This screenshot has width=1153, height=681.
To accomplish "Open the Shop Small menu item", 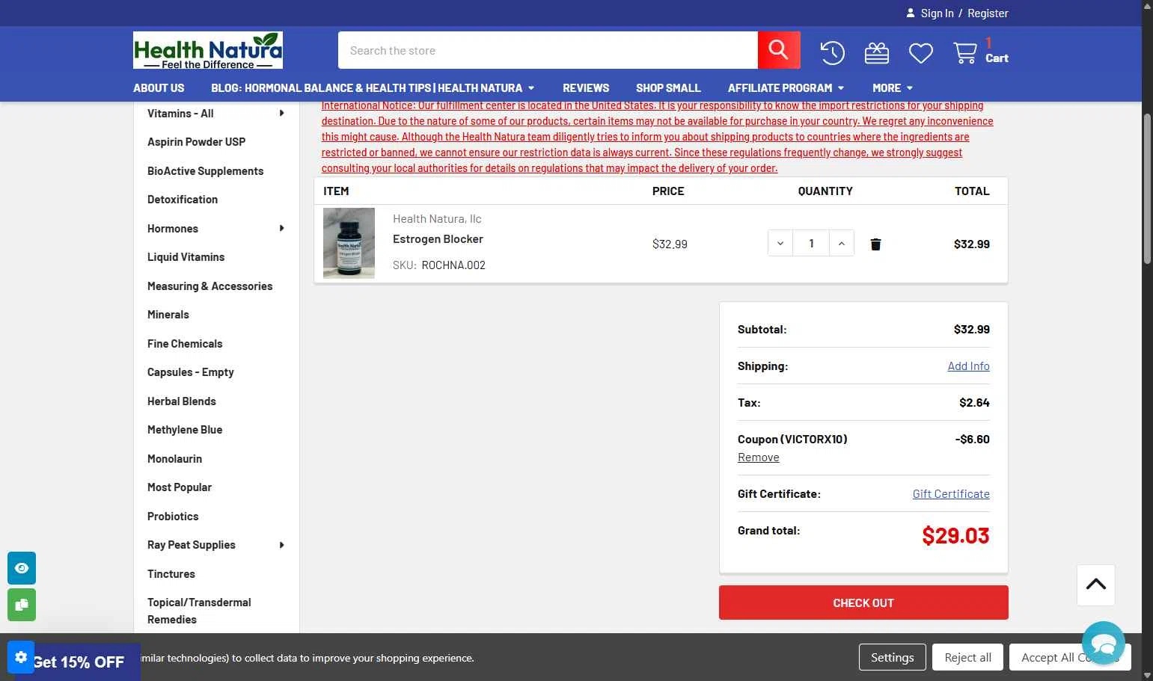I will [668, 88].
